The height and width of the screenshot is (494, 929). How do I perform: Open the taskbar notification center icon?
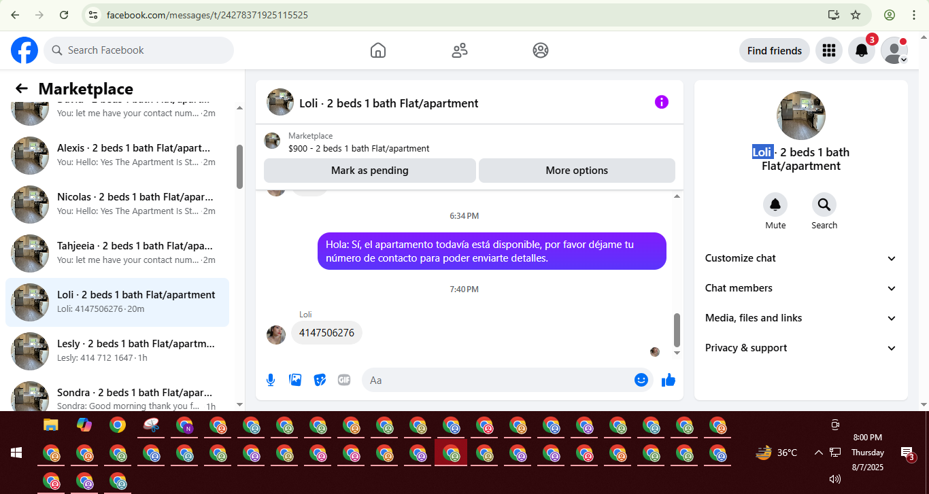tap(907, 454)
